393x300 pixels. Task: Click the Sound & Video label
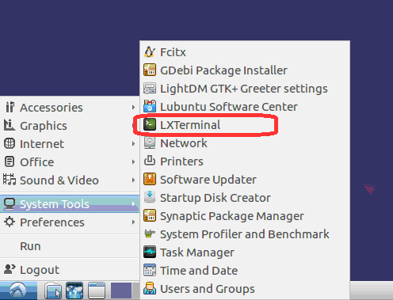click(59, 180)
